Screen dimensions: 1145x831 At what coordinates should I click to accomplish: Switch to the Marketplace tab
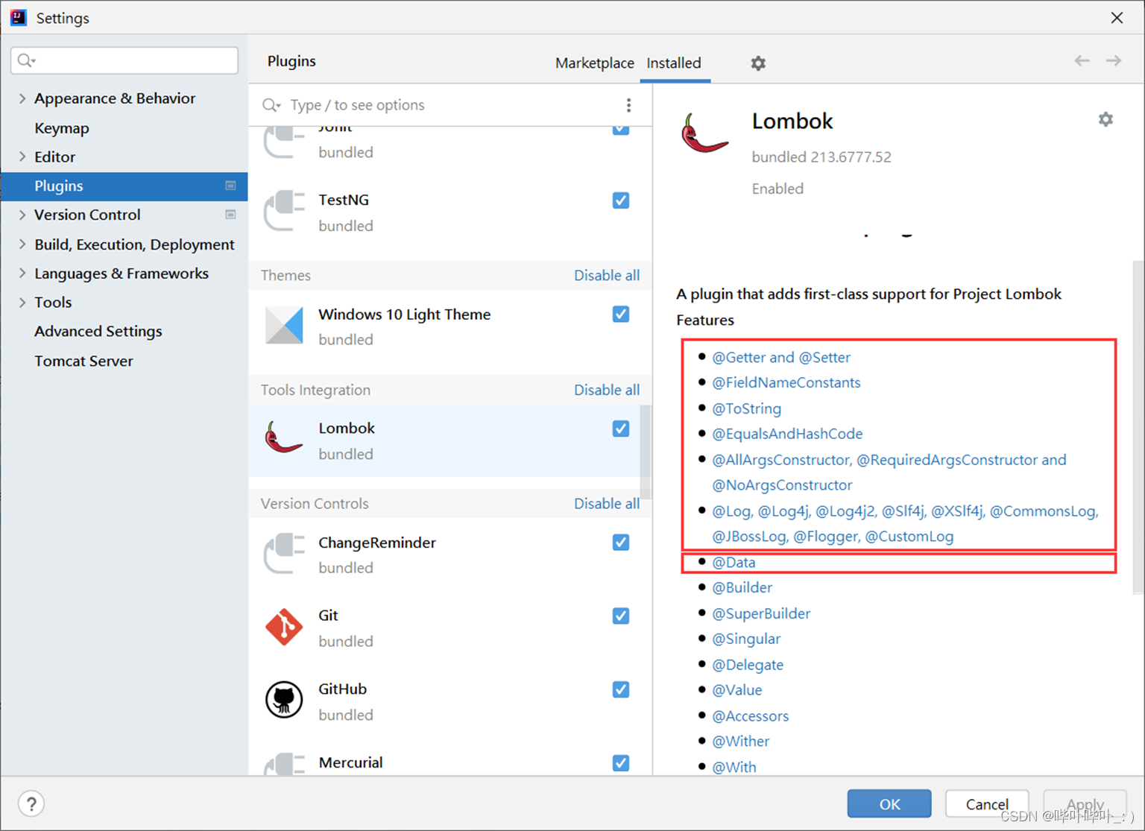594,63
